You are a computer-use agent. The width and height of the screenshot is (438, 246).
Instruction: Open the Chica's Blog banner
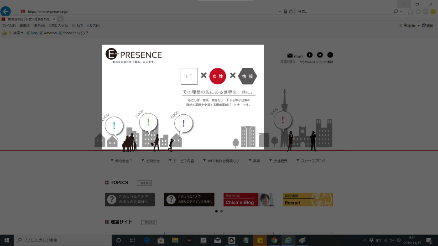click(249, 200)
